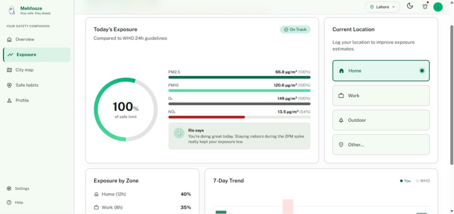Open Settings from the sidebar
This screenshot has width=454, height=214.
pos(18,189)
